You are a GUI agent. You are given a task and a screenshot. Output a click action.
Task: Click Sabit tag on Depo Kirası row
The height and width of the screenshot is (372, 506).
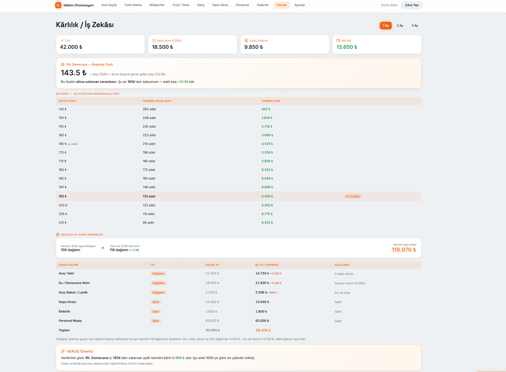coord(156,302)
